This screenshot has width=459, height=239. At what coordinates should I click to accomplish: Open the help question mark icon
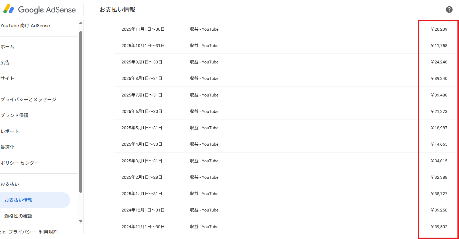pyautogui.click(x=449, y=10)
